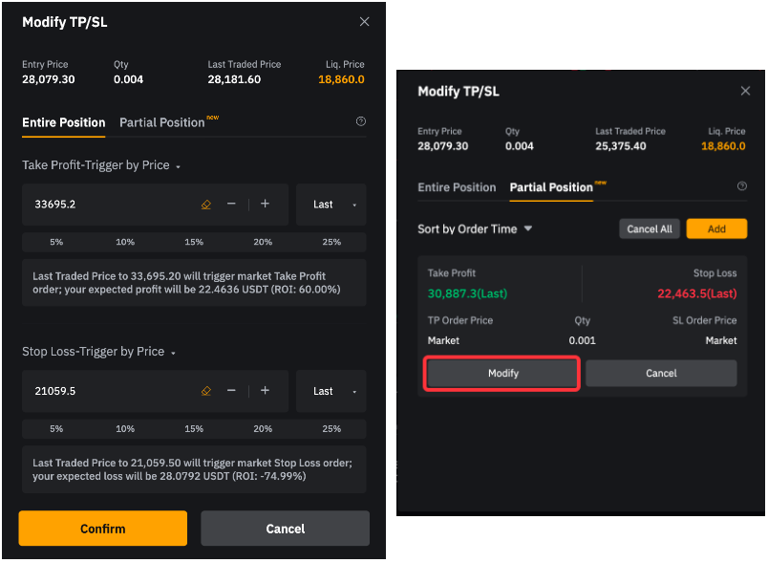Open help icon in left Modify TP/SL dialog
768x563 pixels.
pos(360,122)
